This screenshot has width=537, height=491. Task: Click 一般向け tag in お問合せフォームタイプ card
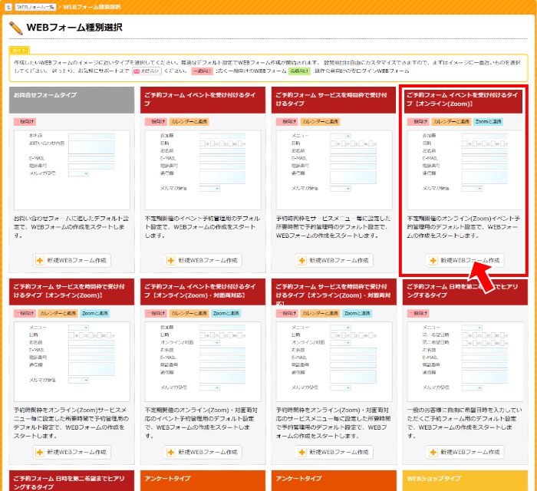tap(25, 121)
